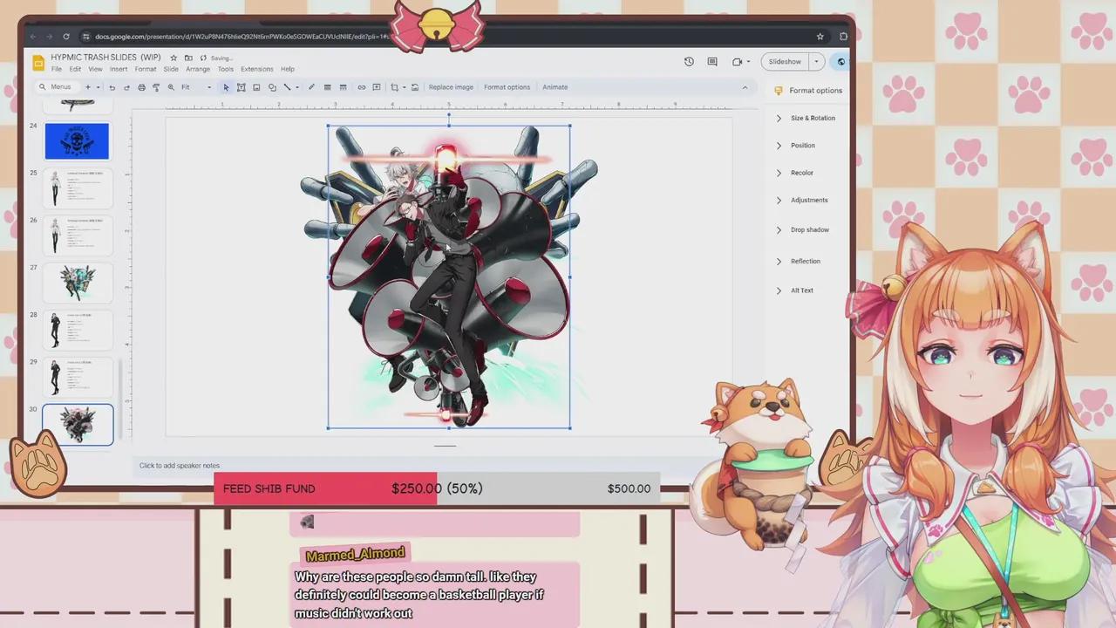Open the border dash style options
1116x628 pixels.
[x=343, y=87]
